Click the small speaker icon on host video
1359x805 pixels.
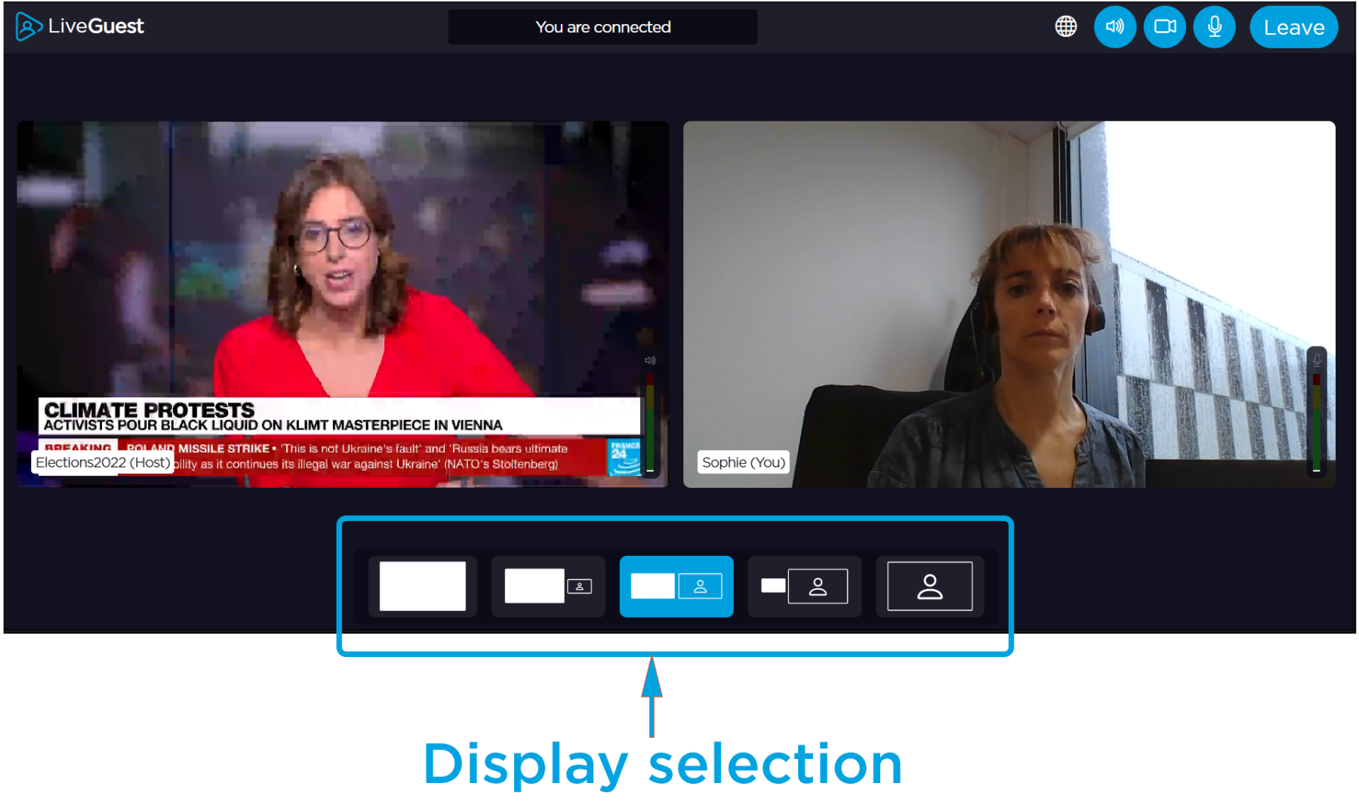click(x=650, y=360)
